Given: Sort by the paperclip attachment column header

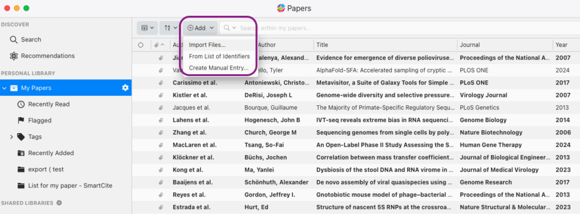Looking at the screenshot, I should tap(159, 45).
